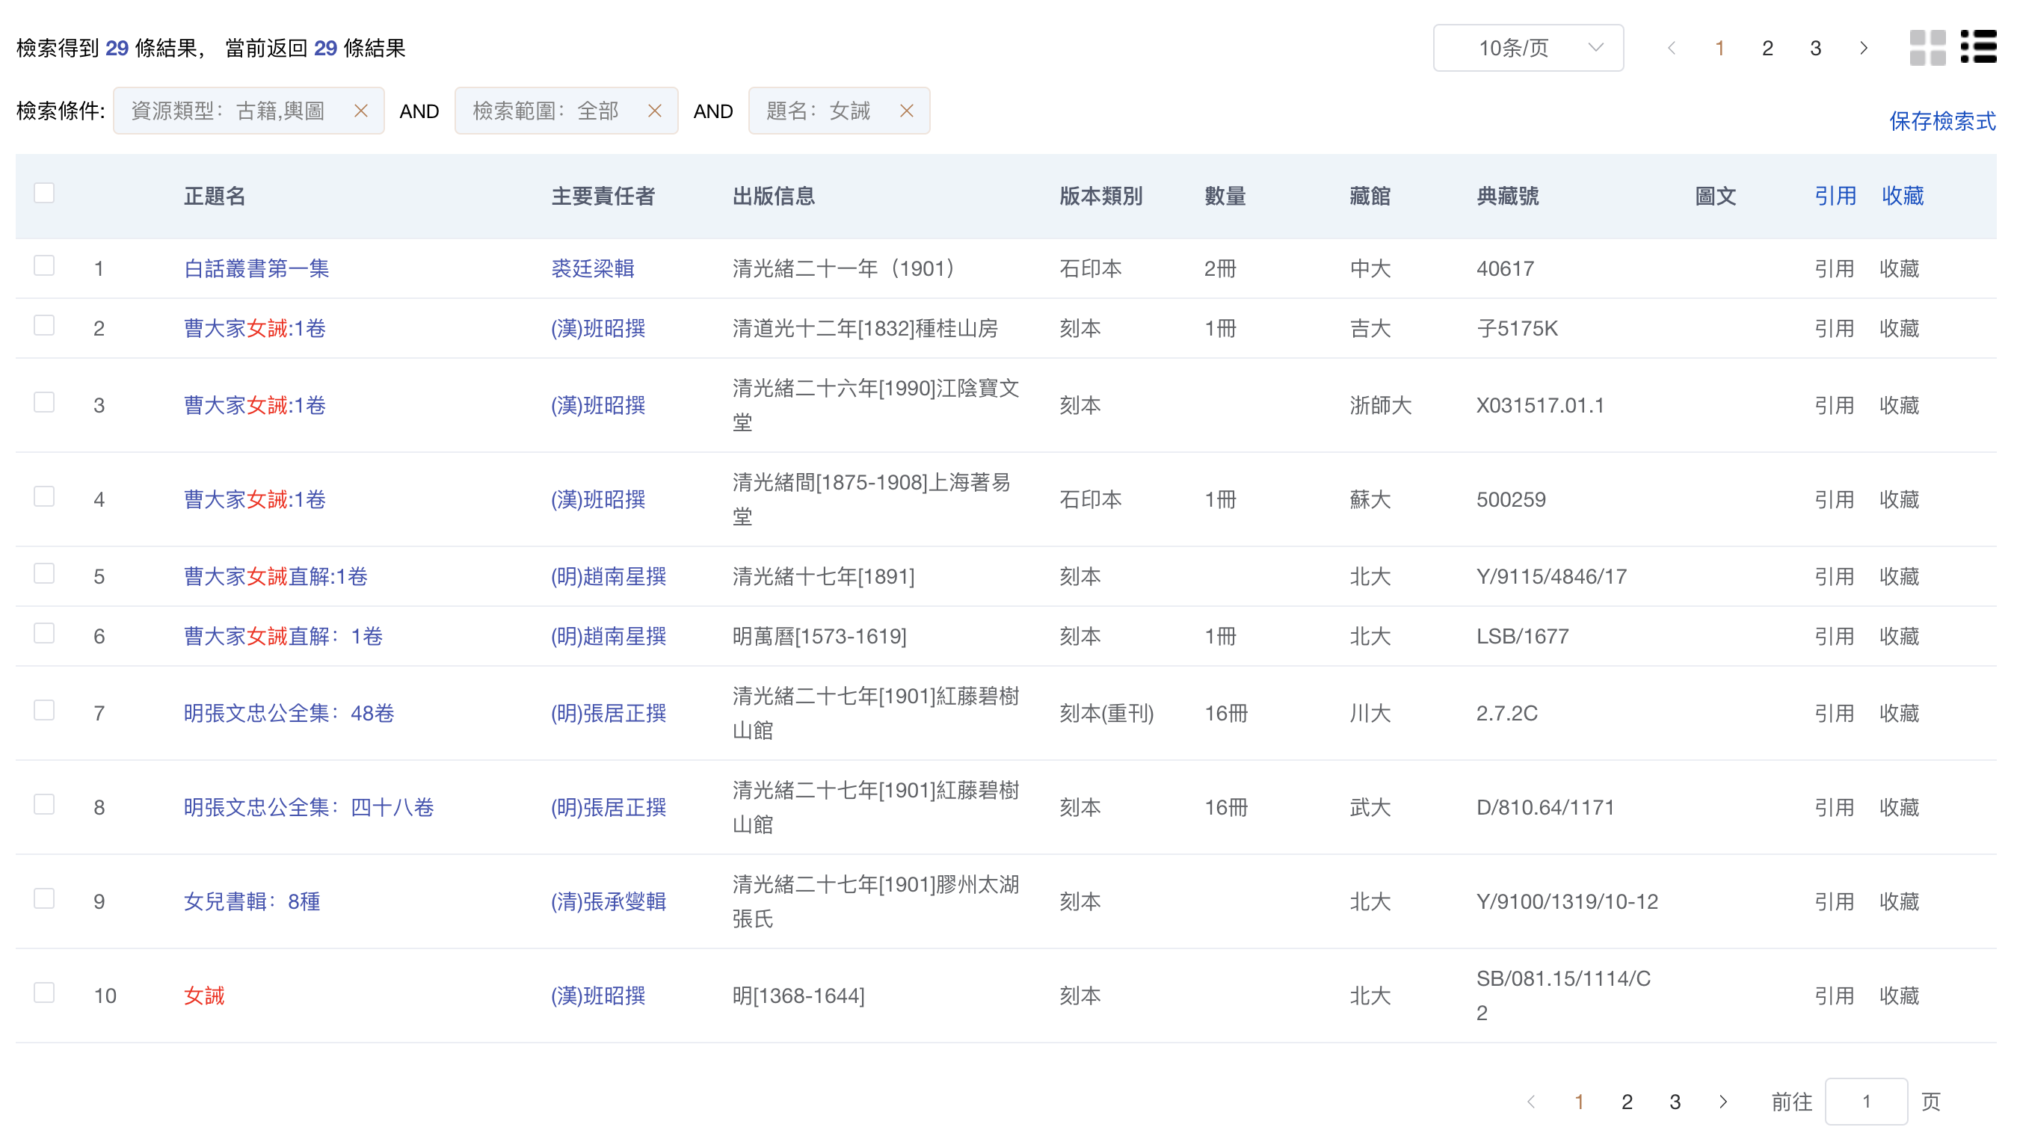Click 收藏 for 浙師大 record
The image size is (2017, 1136).
tap(1900, 405)
